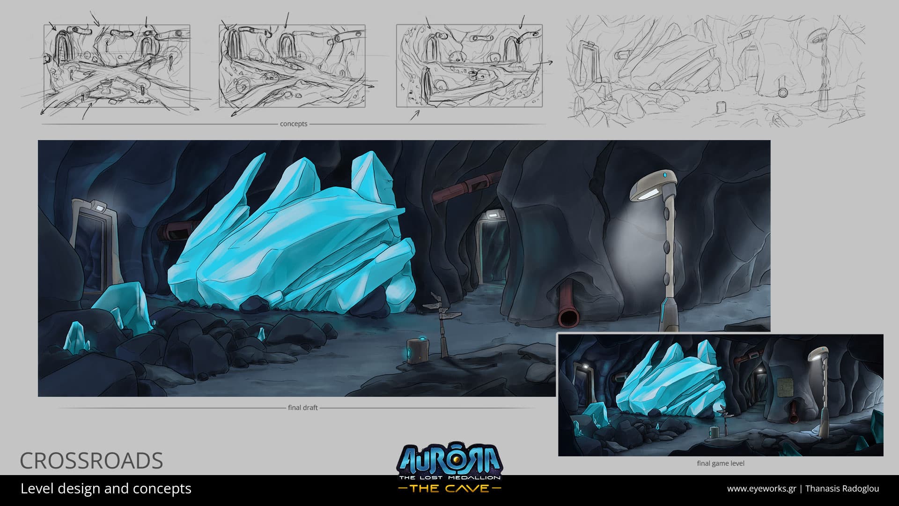The height and width of the screenshot is (506, 899).
Task: Click the first concept sketch thumbnail
Action: click(x=117, y=66)
